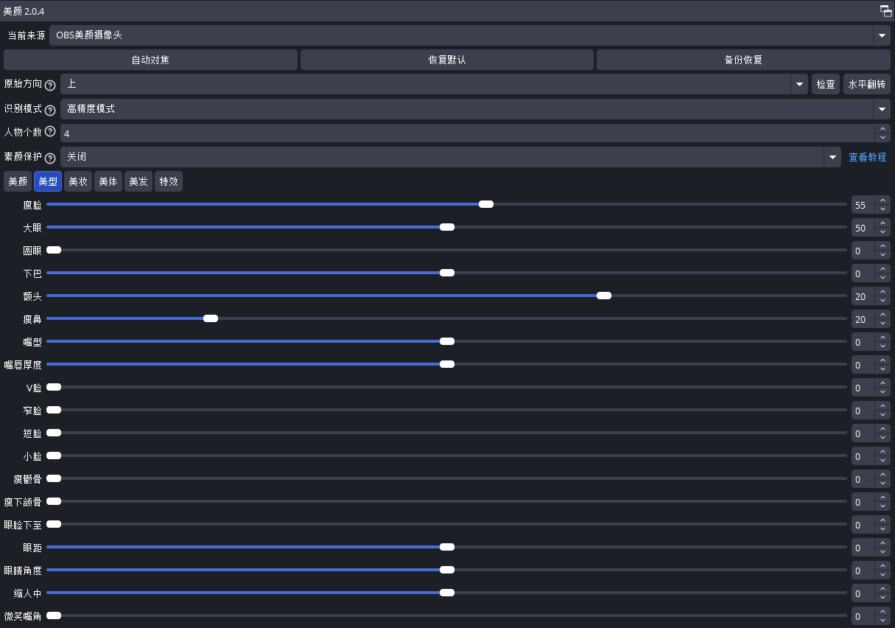
Task: Increase the 瘦脸 value with up arrow
Action: (x=882, y=200)
